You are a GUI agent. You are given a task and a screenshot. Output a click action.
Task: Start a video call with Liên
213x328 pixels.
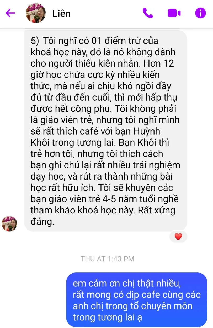[174, 13]
